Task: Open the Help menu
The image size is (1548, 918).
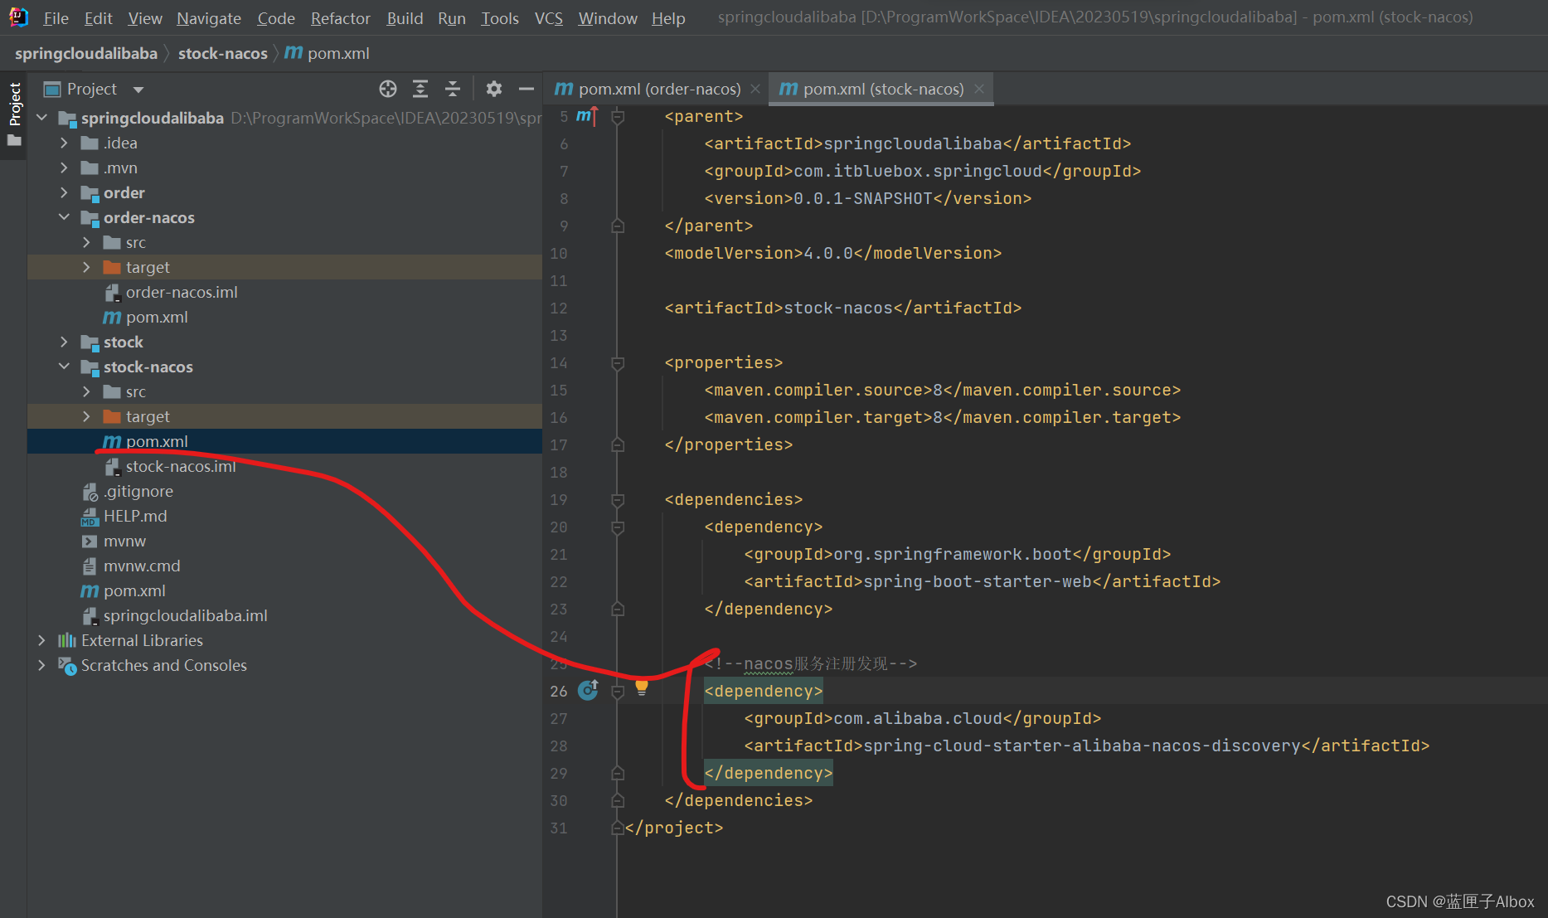Action: click(x=668, y=17)
